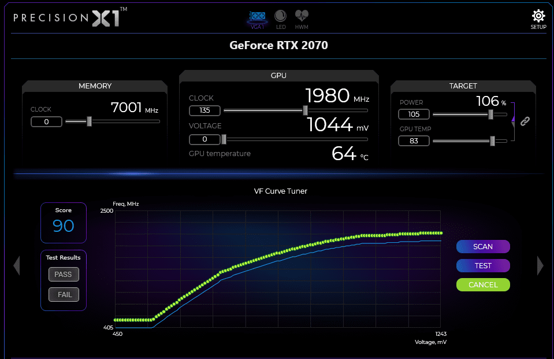Screen dimensions: 554x359
Task: Run the VF curve TEST
Action: pos(483,265)
